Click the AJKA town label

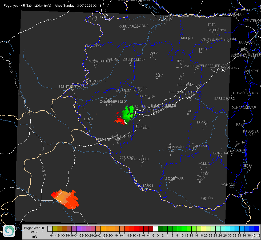159,76
